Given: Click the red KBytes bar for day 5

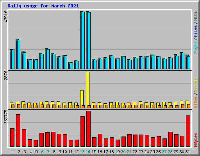Looking at the screenshot, I should [x=36, y=144].
